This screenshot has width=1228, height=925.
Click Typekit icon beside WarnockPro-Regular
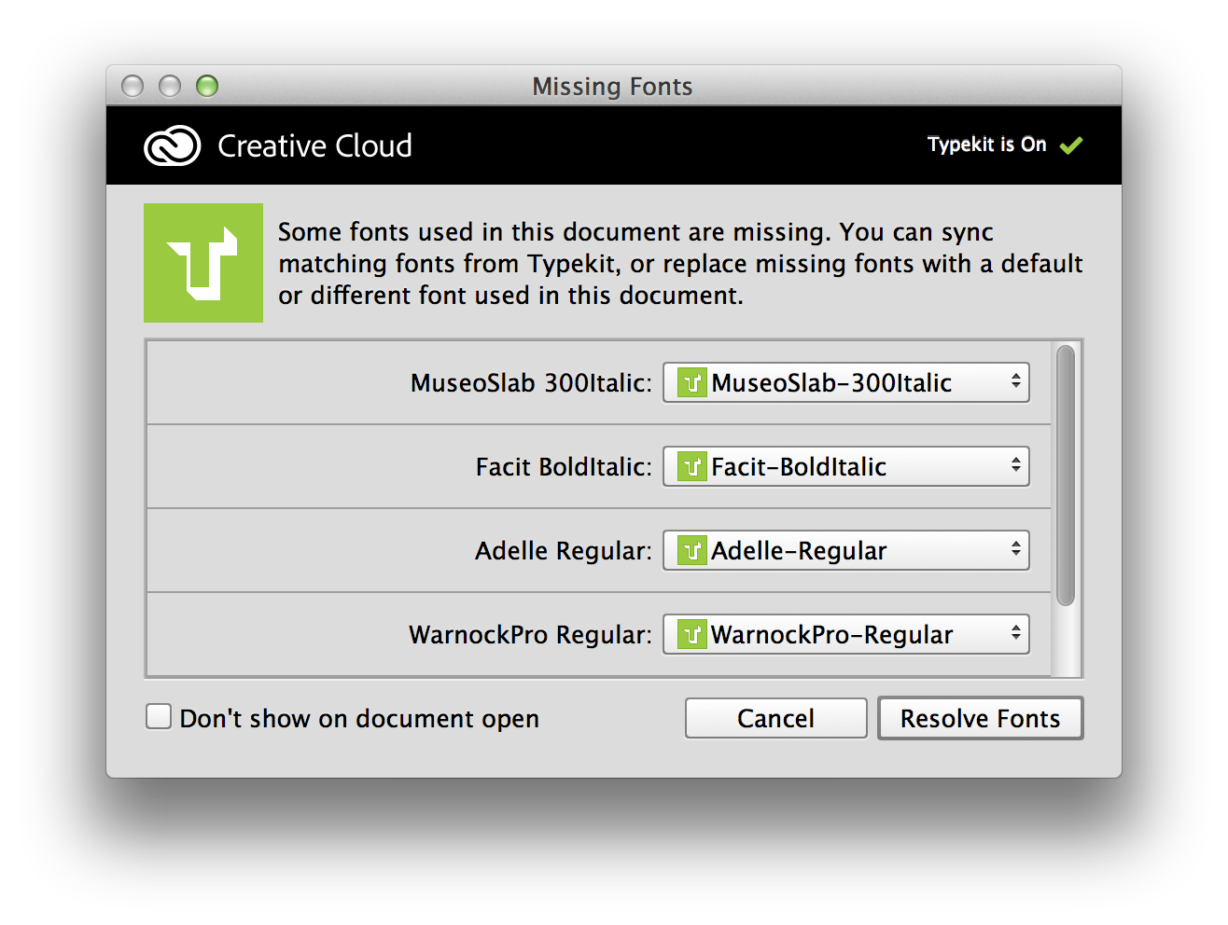692,634
